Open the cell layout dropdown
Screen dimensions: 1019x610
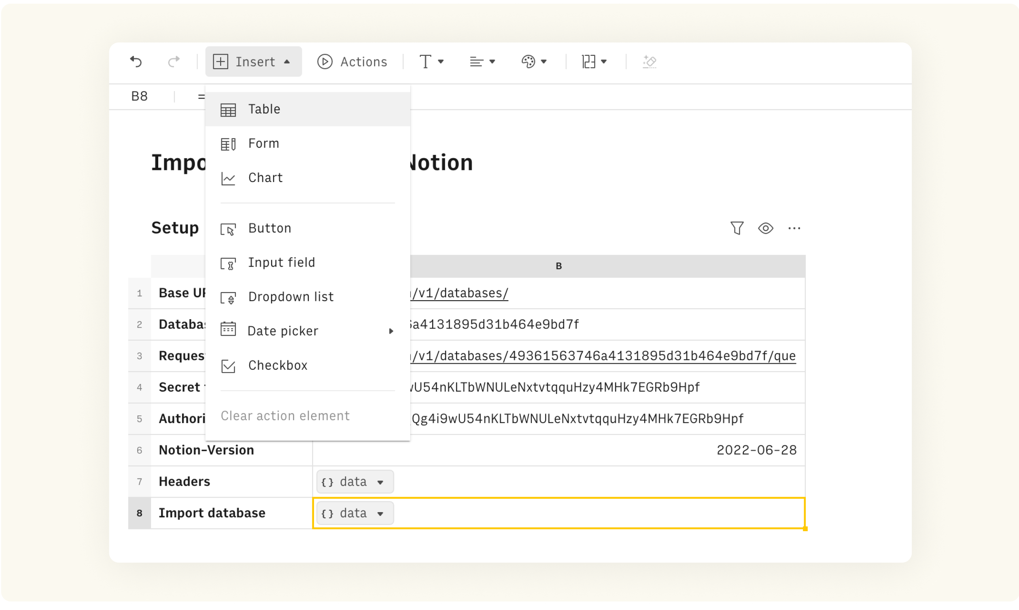[594, 61]
